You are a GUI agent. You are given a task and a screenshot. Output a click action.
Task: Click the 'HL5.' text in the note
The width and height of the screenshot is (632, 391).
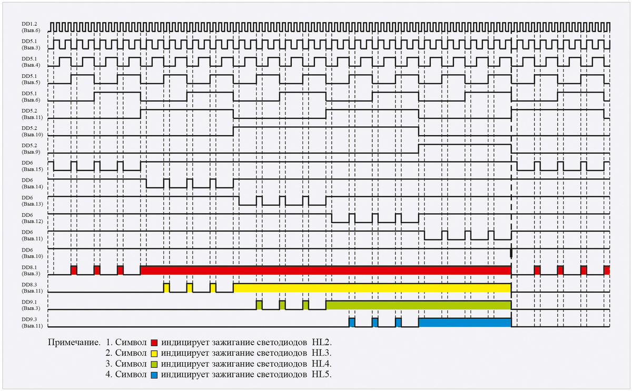tap(322, 375)
